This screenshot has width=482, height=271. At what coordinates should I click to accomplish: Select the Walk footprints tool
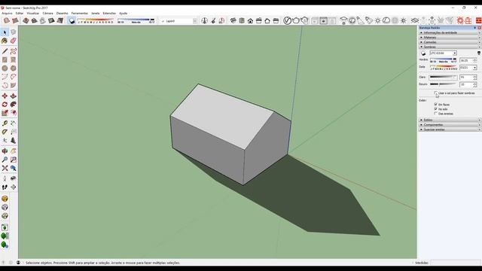tap(5, 187)
